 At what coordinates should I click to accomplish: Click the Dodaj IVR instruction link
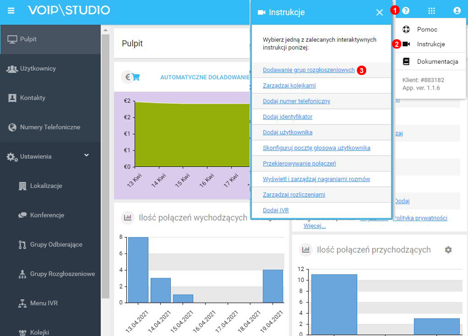[276, 210]
